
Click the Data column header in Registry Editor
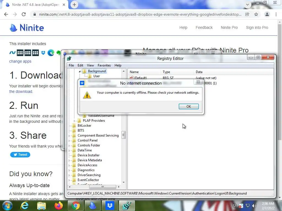point(234,72)
